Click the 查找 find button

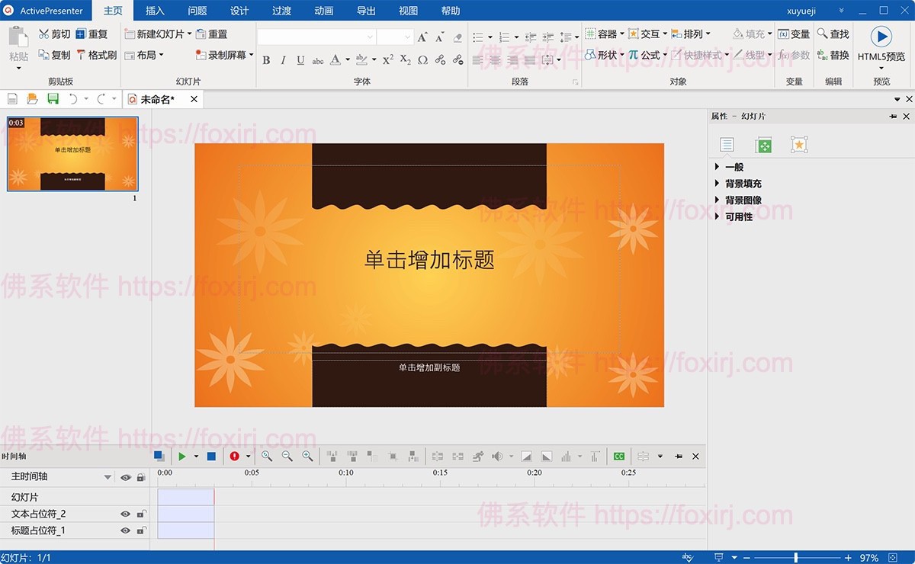tap(833, 34)
